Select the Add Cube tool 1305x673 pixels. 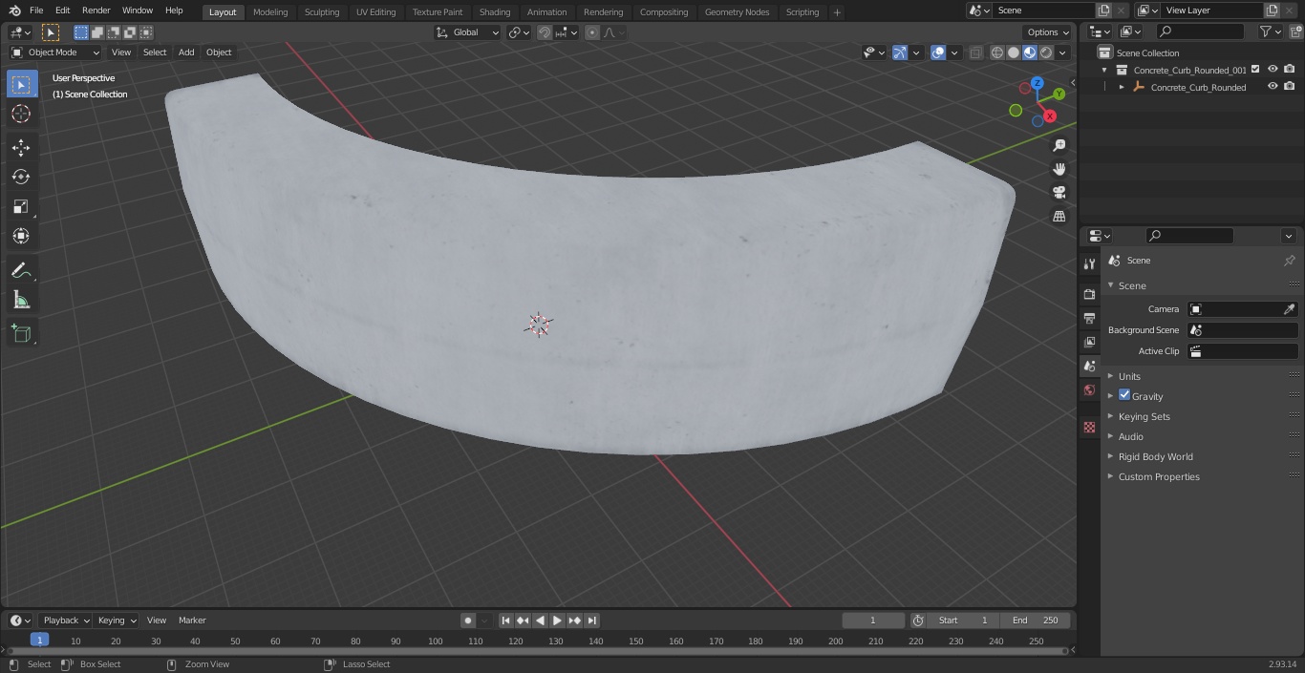21,334
